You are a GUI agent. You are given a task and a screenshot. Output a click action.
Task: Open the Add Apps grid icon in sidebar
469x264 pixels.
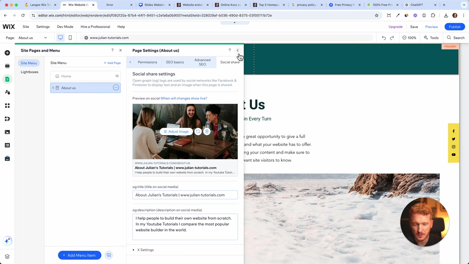[7, 106]
